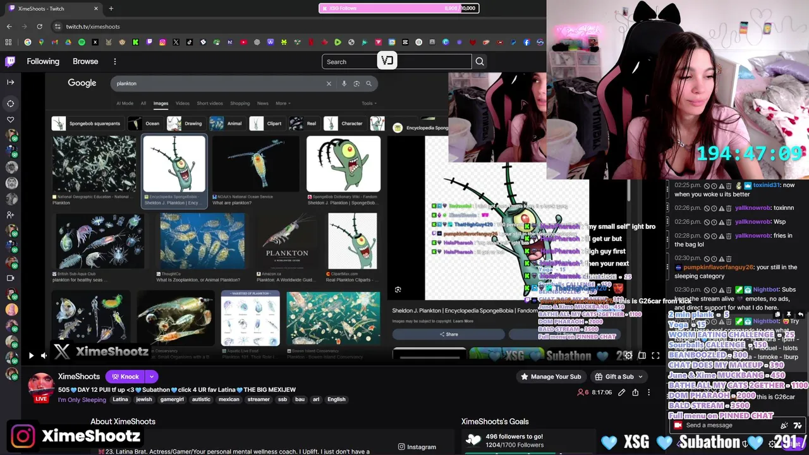Image resolution: width=809 pixels, height=455 pixels.
Task: Click Manage Your Sub button
Action: click(550, 377)
